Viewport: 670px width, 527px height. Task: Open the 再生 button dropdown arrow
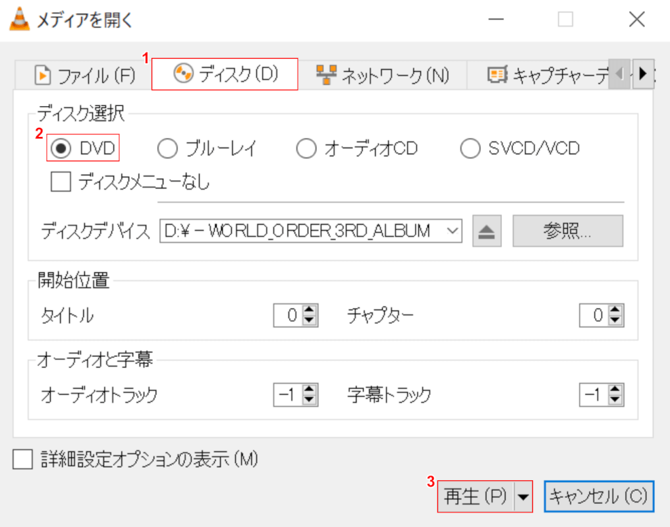pos(522,496)
